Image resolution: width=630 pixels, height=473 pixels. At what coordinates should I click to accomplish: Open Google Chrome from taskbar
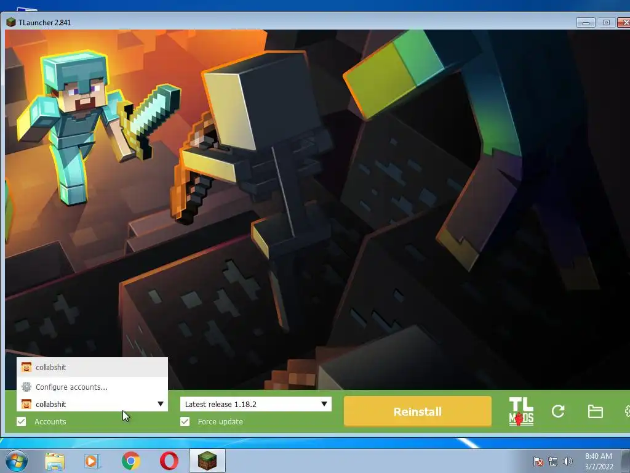131,461
